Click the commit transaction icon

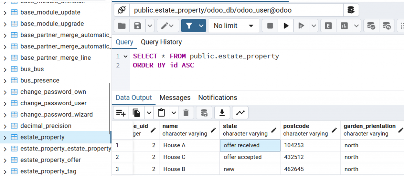click(371, 26)
